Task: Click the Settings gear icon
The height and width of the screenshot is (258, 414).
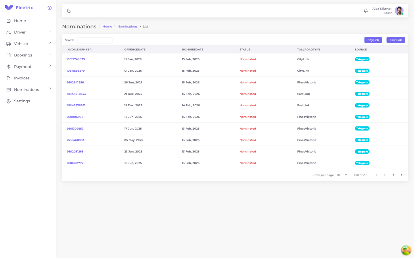Action: tap(9, 101)
